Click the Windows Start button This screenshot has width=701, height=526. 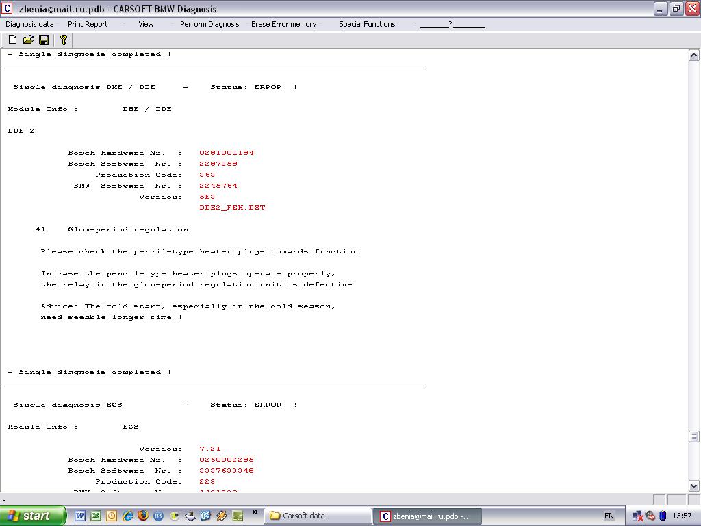click(x=33, y=516)
